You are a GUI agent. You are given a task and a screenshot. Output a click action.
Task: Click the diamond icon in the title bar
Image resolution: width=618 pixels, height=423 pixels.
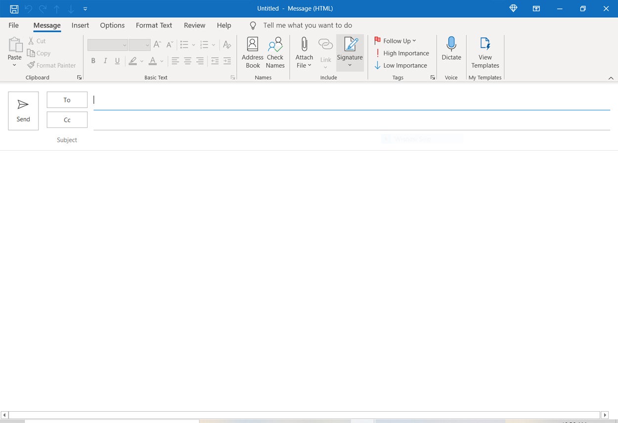point(513,8)
